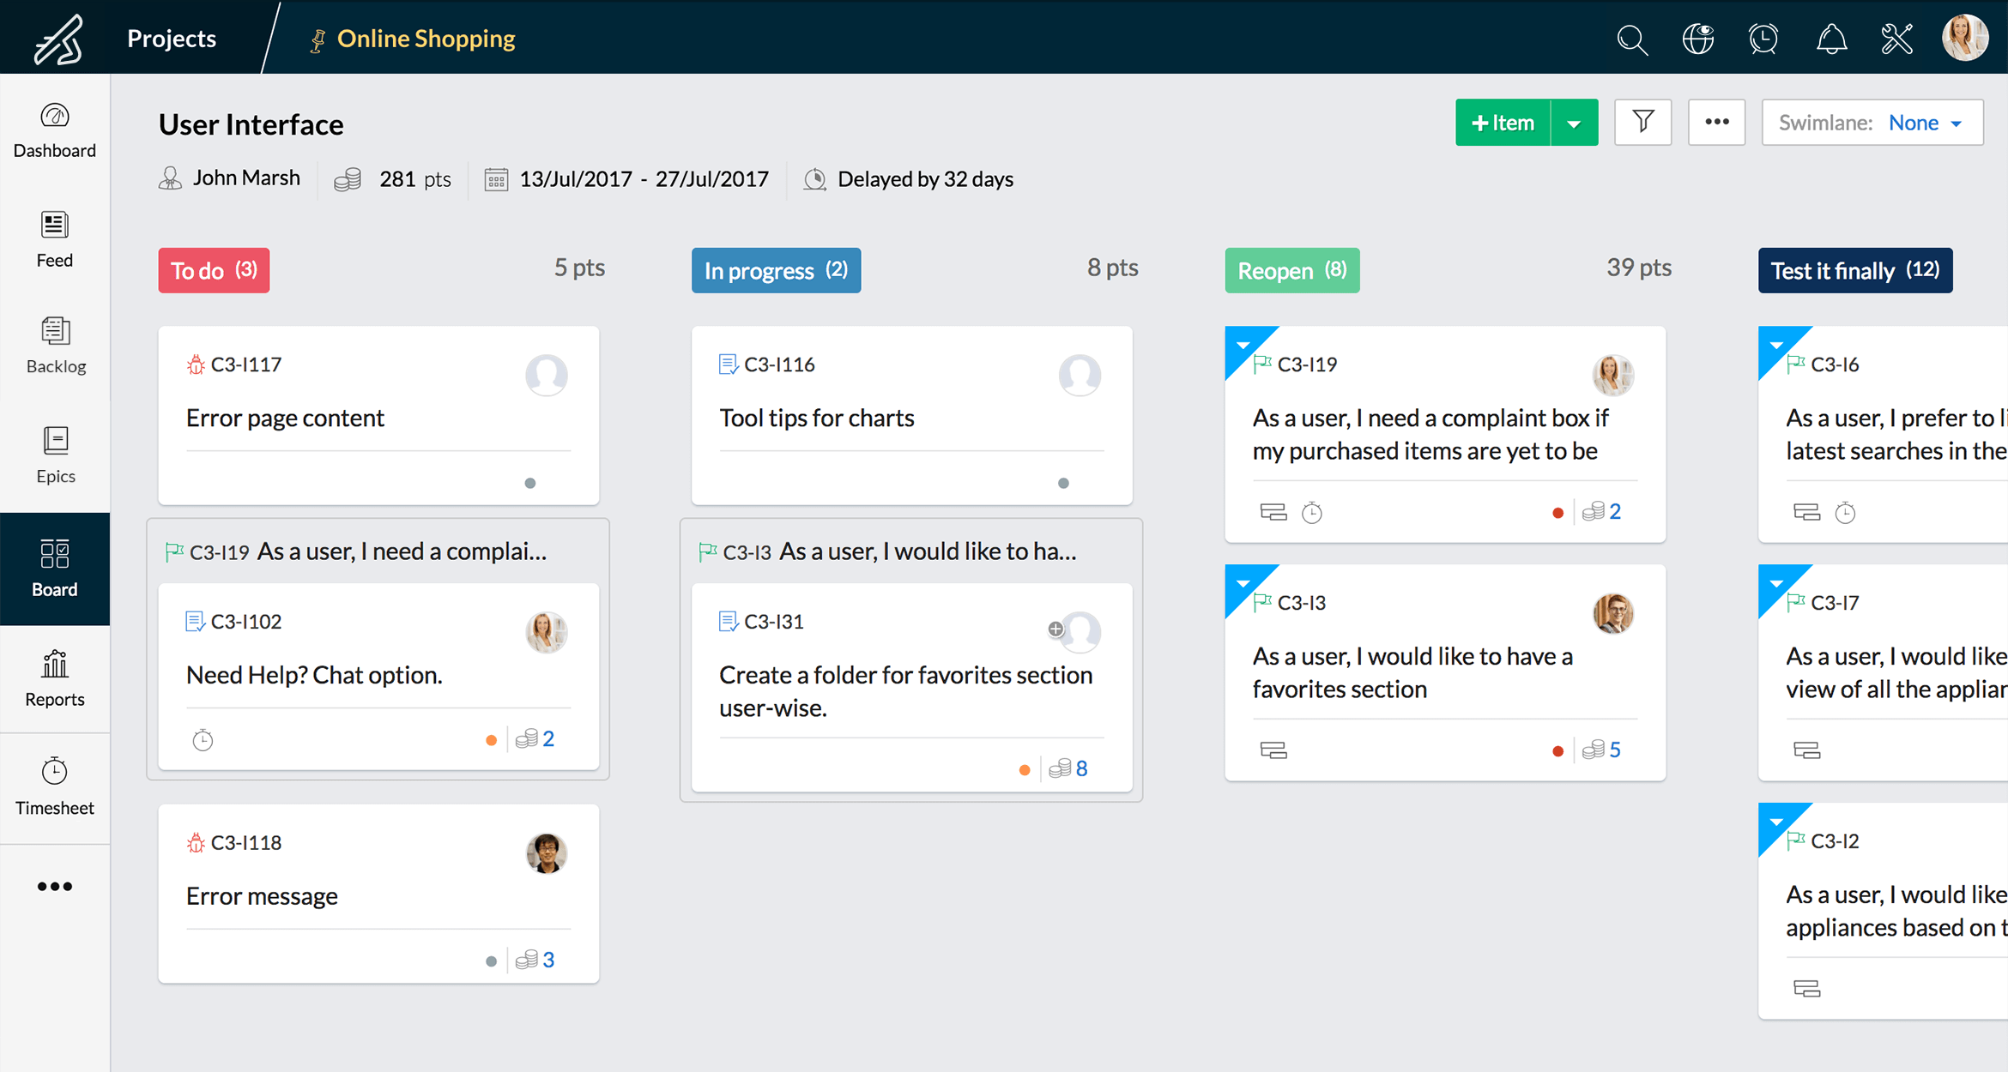Screen dimensions: 2008x1072
Task: Click the sprint date range 13/Jul/2017 - 27/Jul/2017
Action: coord(644,179)
